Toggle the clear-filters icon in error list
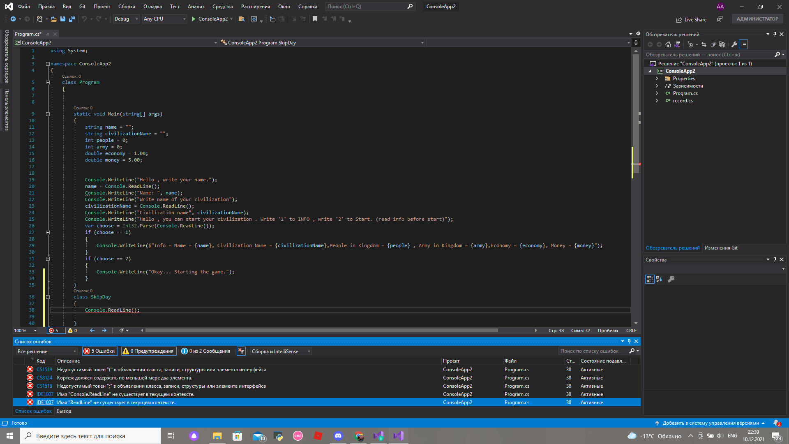789x444 pixels. pos(241,351)
